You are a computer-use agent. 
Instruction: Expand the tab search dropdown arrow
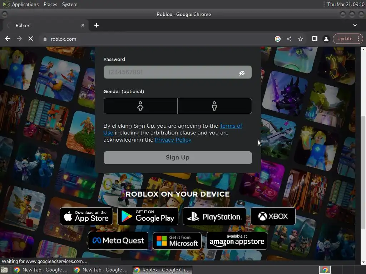(x=355, y=25)
